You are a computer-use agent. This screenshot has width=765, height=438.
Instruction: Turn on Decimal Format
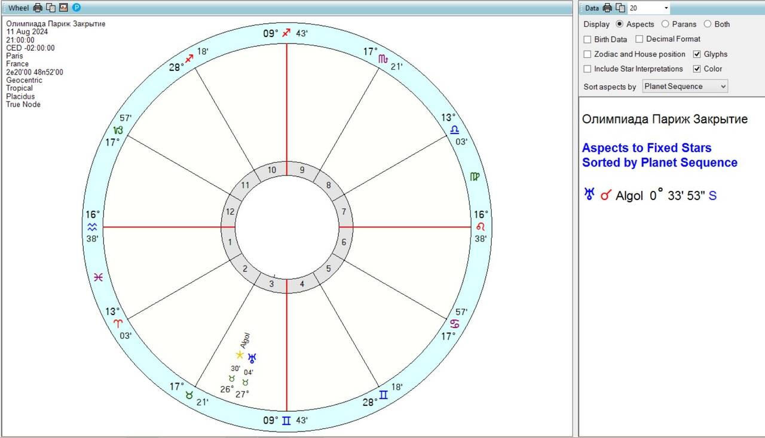(x=639, y=39)
